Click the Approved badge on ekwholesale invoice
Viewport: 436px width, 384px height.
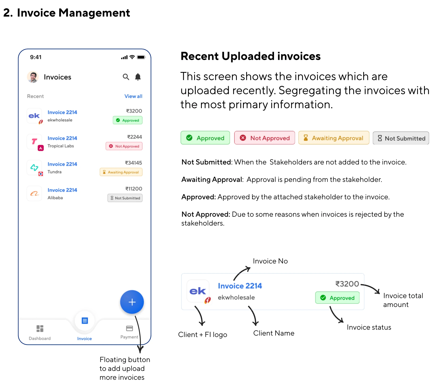128,120
